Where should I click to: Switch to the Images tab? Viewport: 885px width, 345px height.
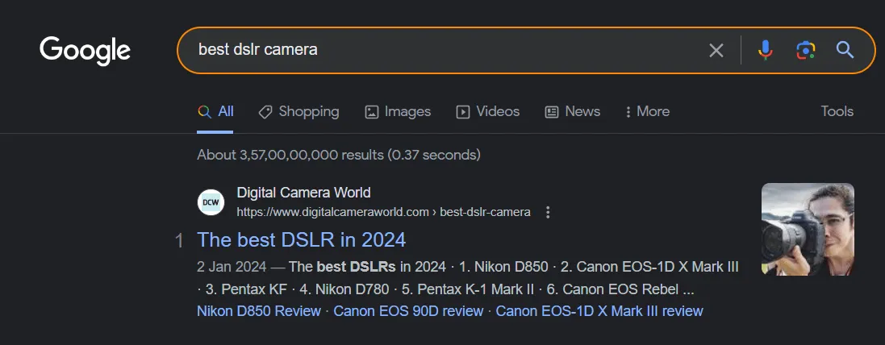coord(398,111)
